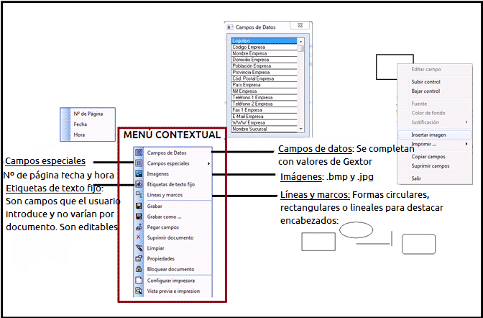Screen dimensions: 483x318
Task: Click the Grabar como disk icon
Action: pyautogui.click(x=139, y=217)
